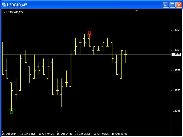Click the current price label 1.1259

point(176,55)
